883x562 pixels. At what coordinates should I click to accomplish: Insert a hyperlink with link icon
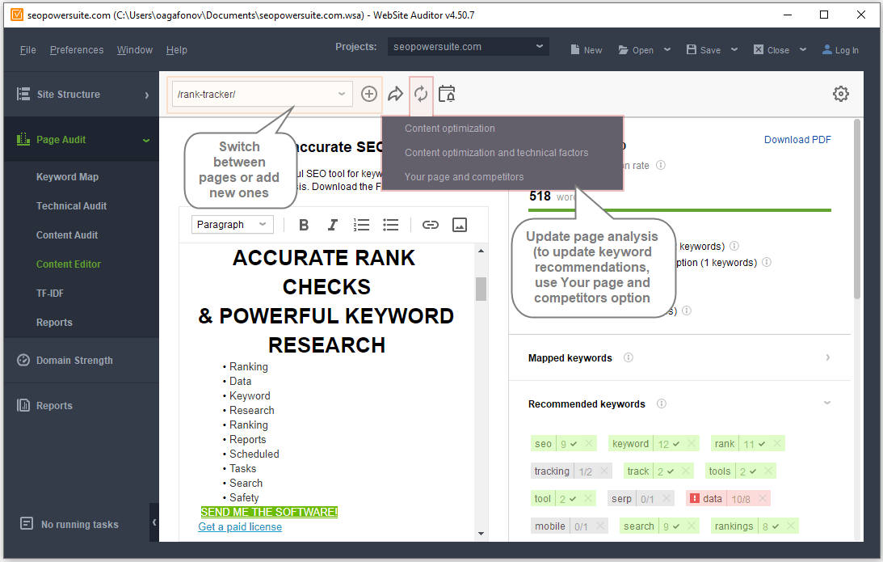coord(431,225)
